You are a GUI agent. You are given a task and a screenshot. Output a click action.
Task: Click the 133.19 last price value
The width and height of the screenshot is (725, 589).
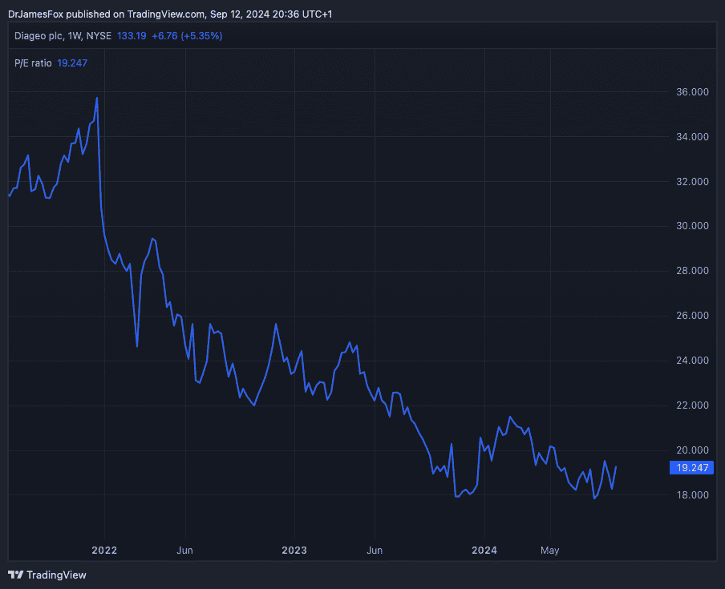point(132,36)
